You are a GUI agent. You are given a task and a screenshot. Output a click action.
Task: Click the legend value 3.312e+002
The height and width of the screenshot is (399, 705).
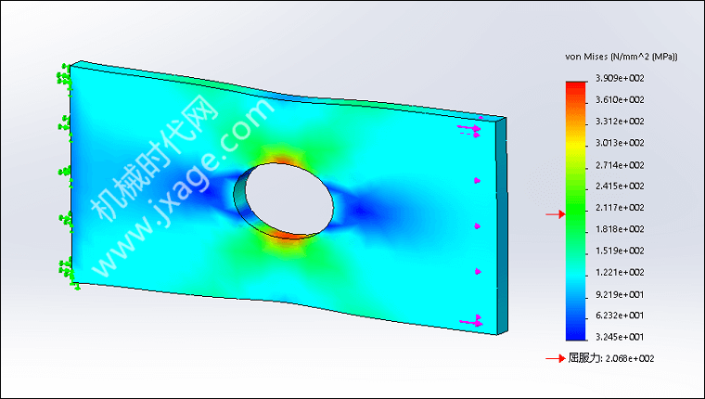[620, 122]
